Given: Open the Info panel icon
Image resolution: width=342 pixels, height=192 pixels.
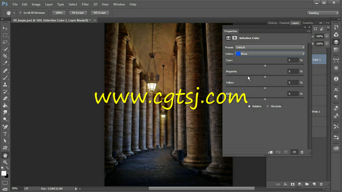Looking at the screenshot, I should 336,79.
